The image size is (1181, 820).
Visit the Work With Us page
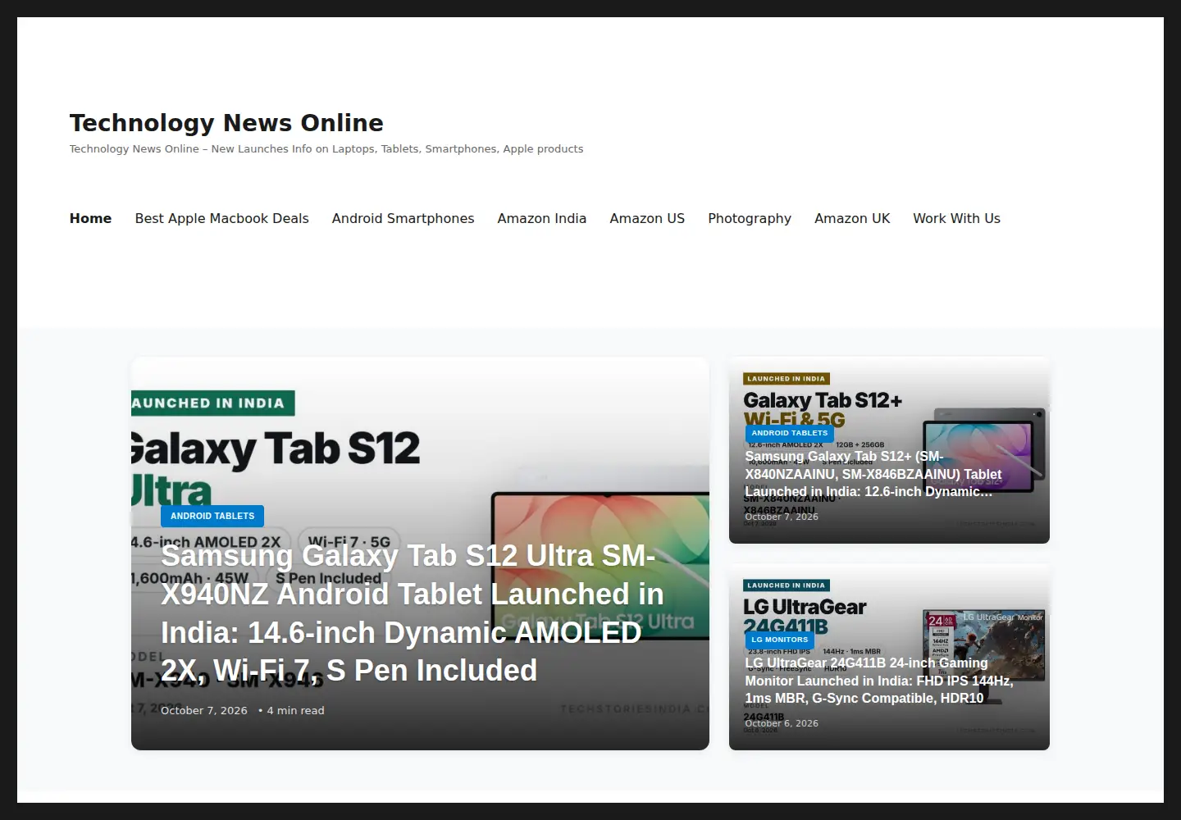[956, 218]
